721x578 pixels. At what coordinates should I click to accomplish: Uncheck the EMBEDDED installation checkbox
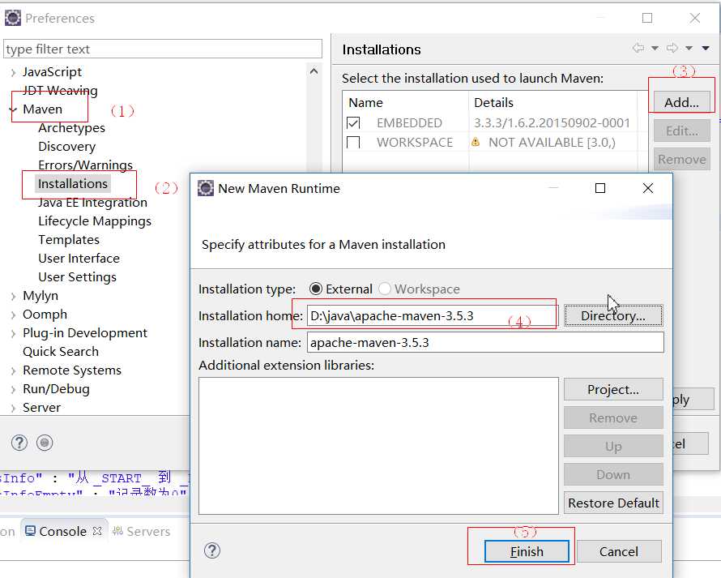[353, 123]
